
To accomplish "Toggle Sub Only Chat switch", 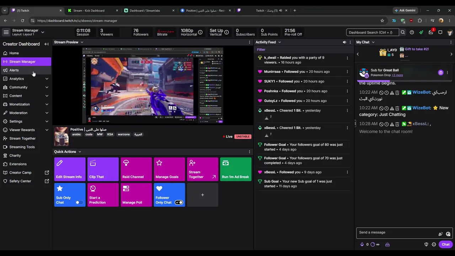I will pyautogui.click(x=79, y=203).
